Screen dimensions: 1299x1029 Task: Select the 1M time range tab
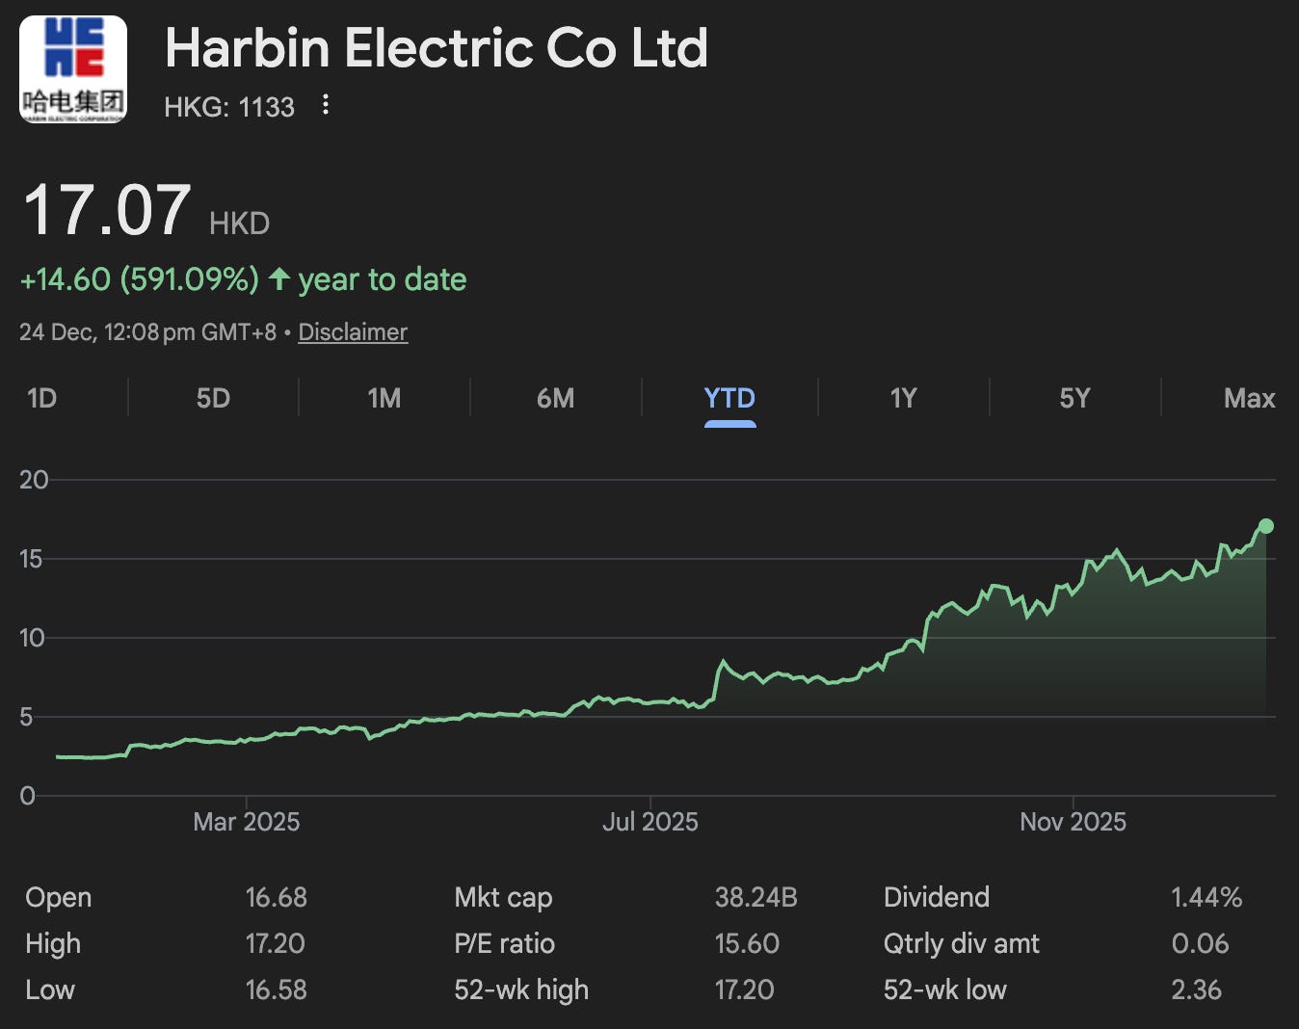[x=384, y=398]
